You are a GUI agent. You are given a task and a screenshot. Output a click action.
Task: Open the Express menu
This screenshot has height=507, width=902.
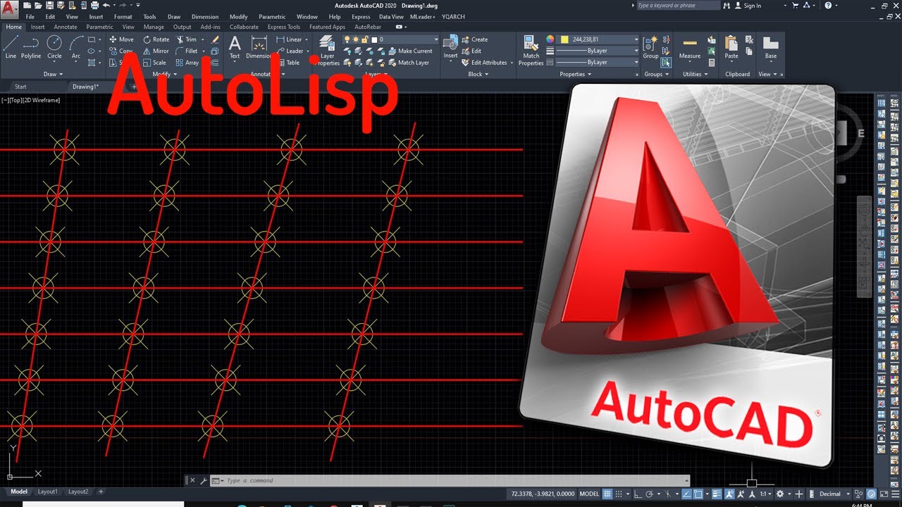(x=361, y=17)
